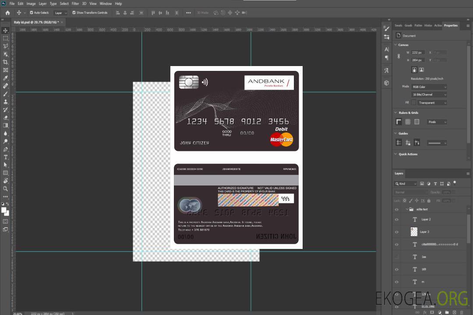Open the Mode RGB Color dropdown

click(429, 87)
